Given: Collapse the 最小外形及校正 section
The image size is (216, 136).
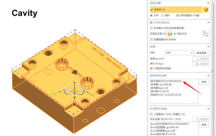Looking at the screenshot, I should (208, 23).
